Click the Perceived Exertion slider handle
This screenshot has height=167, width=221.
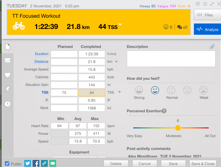178,128
